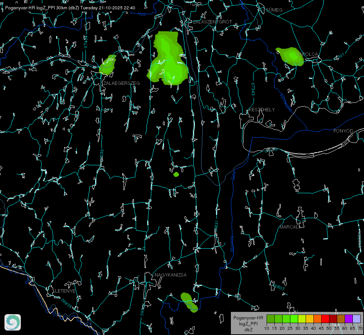Click the 20-25 dBZ green legend swatch
This screenshot has width=364, height=335.
pyautogui.click(x=286, y=319)
